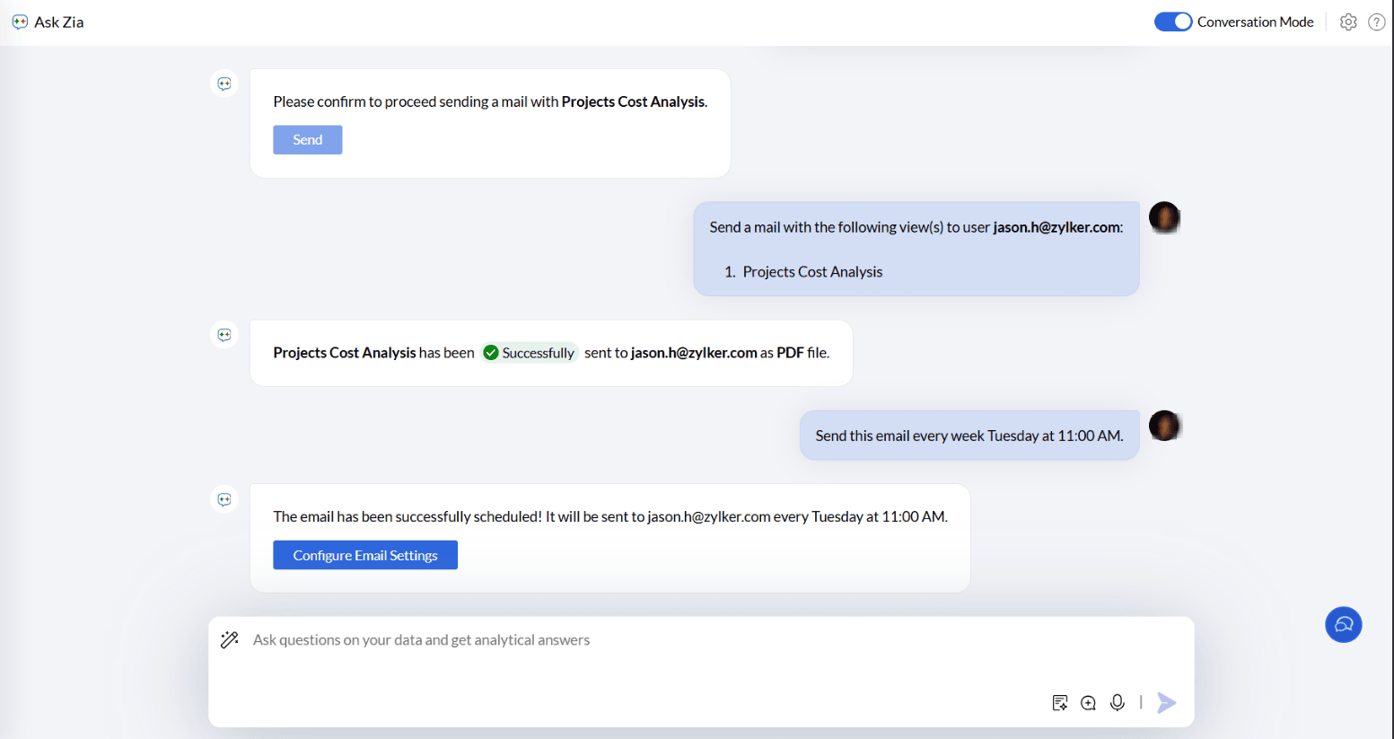Click the green Successfully status badge
Viewport: 1394px width, 739px height.
point(530,353)
